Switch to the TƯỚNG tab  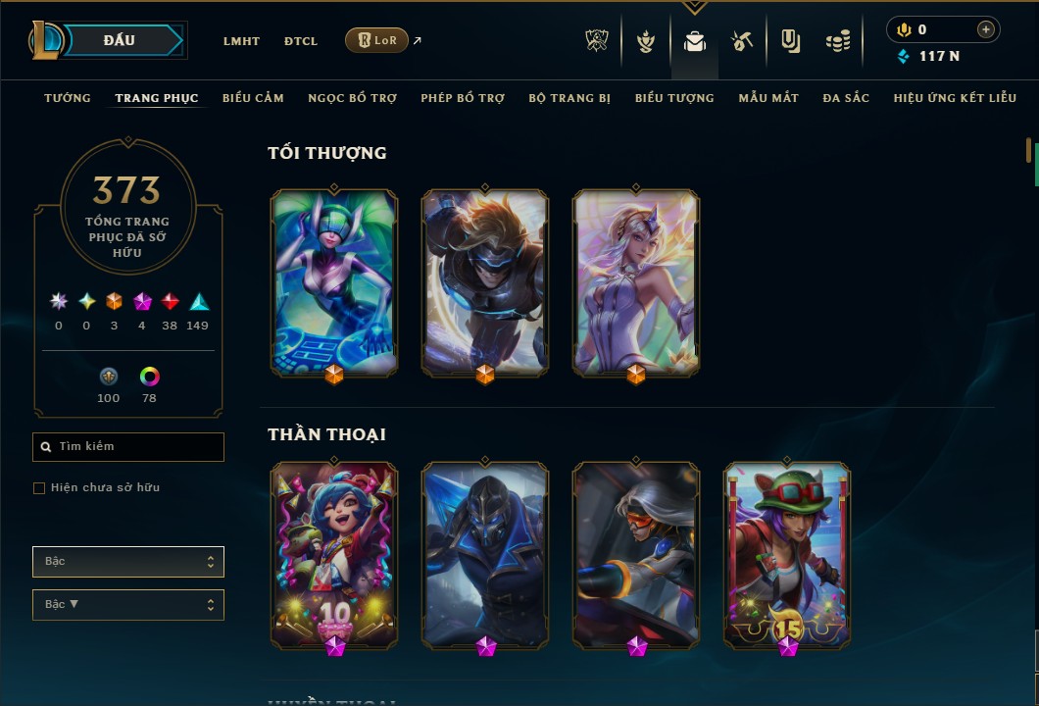pyautogui.click(x=68, y=98)
